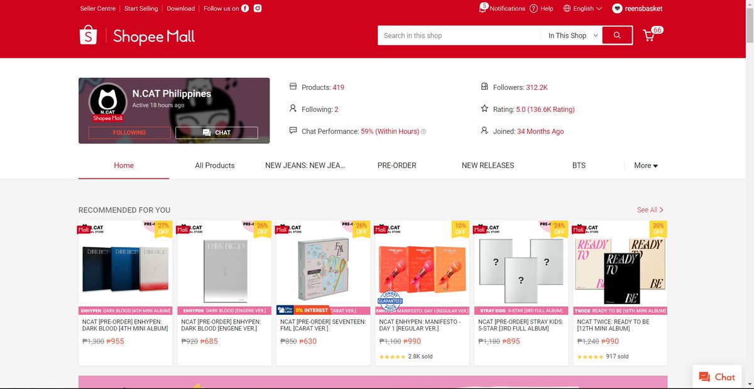Click the RECOMMENDED FOR YOU heading

click(124, 210)
